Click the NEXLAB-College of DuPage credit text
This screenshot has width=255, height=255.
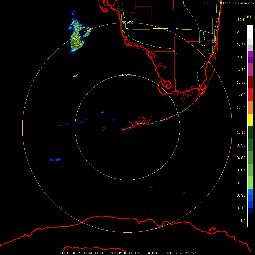[x=228, y=3]
